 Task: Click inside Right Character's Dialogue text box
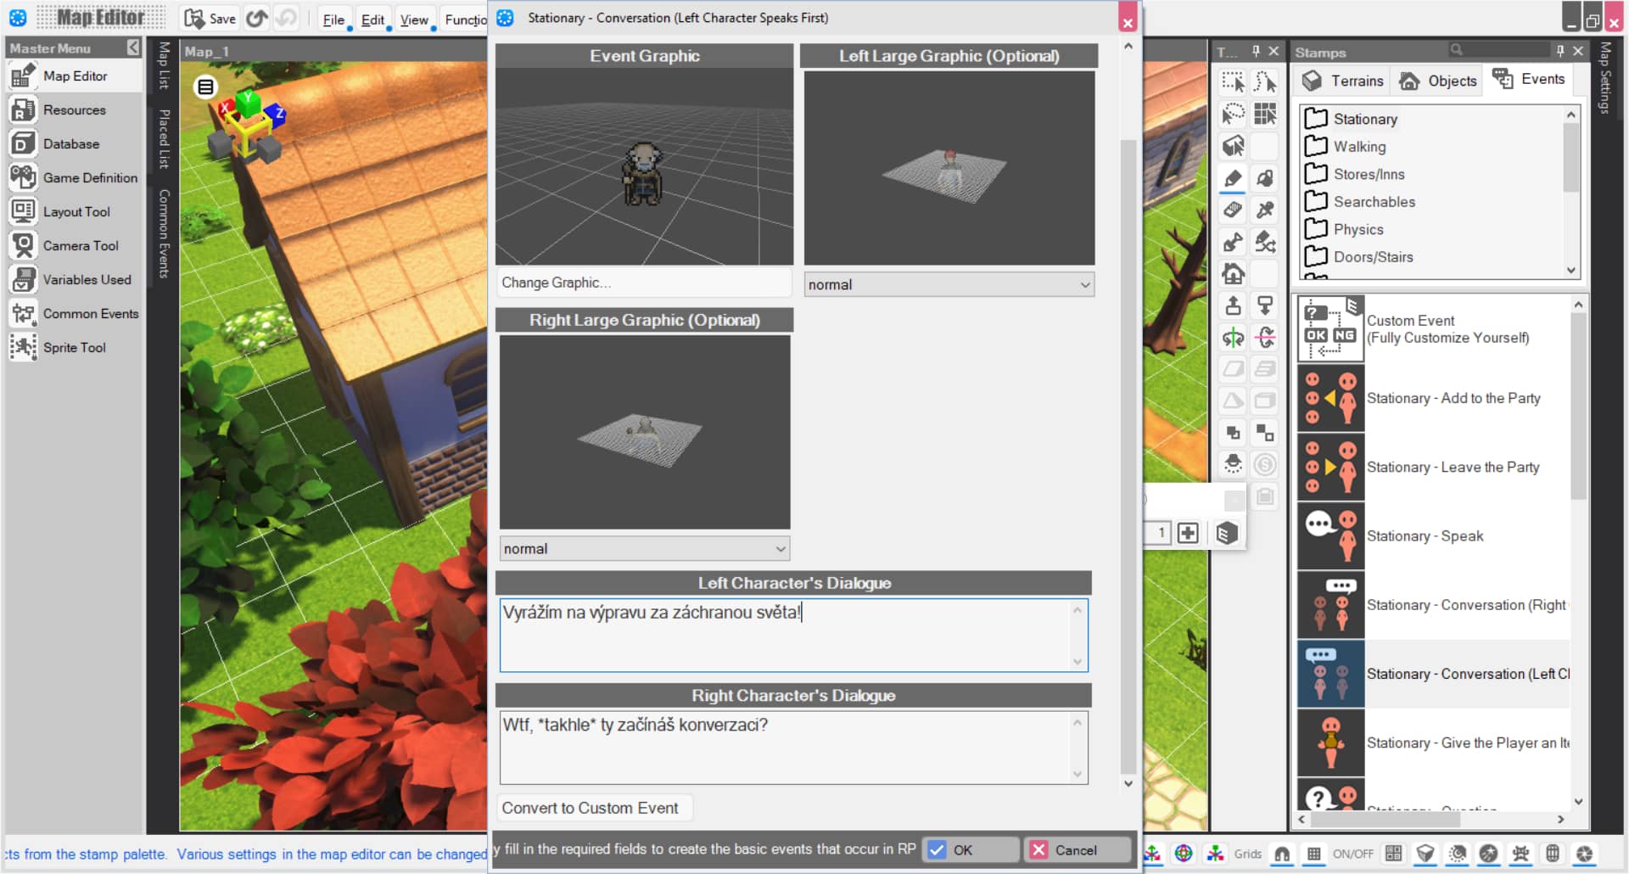point(793,748)
